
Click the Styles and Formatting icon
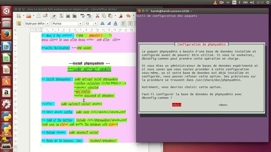coord(19,24)
